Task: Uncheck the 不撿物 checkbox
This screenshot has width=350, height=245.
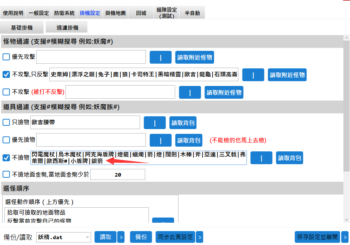Action: pos(6,158)
